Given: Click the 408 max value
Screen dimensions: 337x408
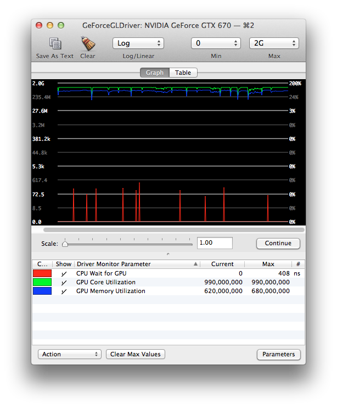Looking at the screenshot, I should [x=284, y=273].
